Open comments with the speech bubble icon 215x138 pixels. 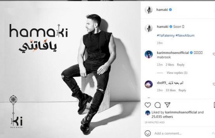(x=158, y=105)
